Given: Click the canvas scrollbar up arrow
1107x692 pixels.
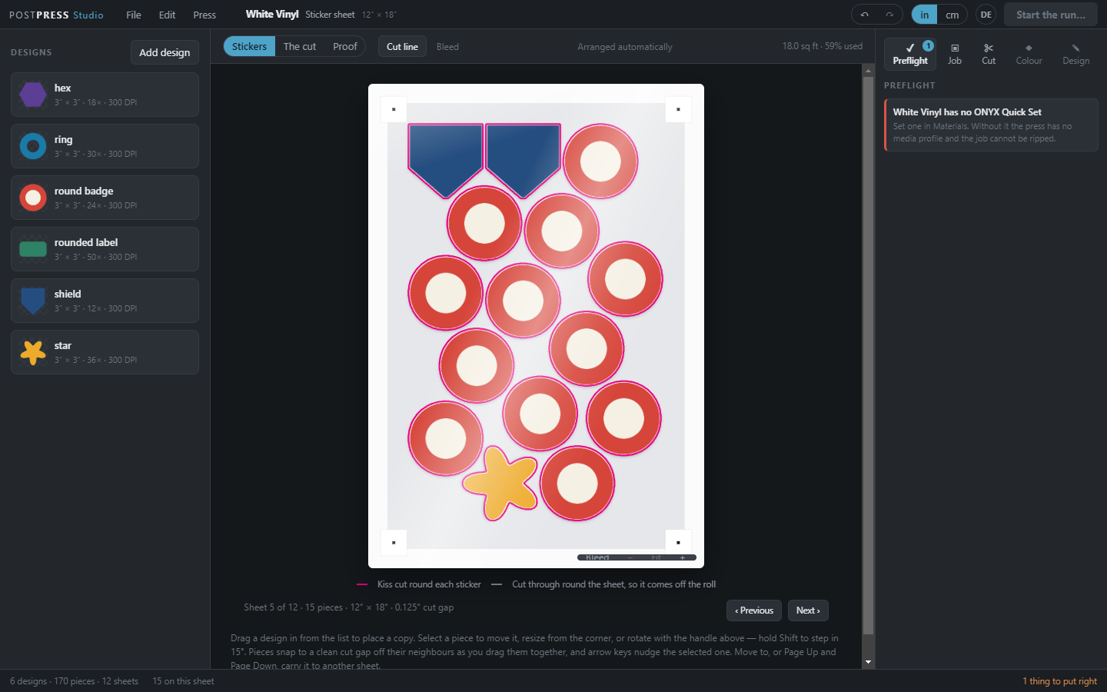Looking at the screenshot, I should [x=868, y=70].
